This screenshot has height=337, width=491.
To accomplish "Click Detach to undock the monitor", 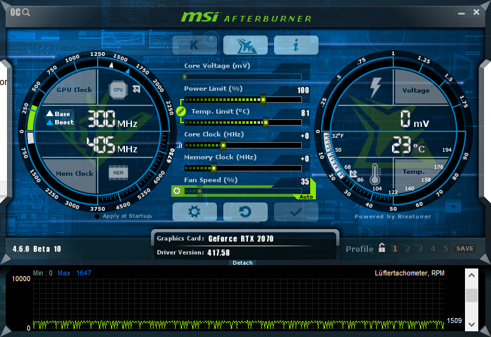I will pos(243,263).
